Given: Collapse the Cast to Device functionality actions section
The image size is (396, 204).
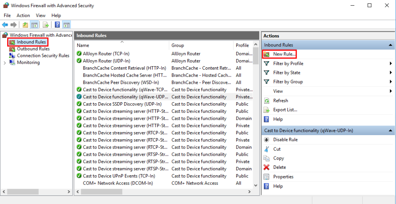Looking at the screenshot, I should click(x=390, y=131).
